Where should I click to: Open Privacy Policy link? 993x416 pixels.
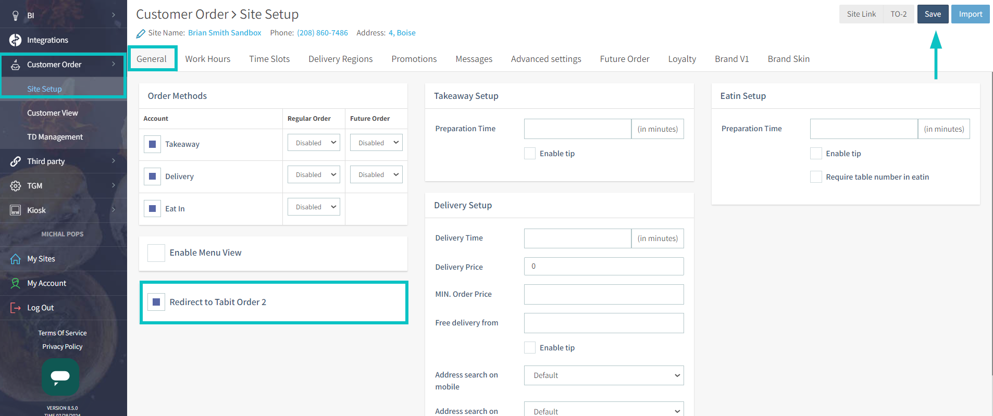pyautogui.click(x=63, y=347)
